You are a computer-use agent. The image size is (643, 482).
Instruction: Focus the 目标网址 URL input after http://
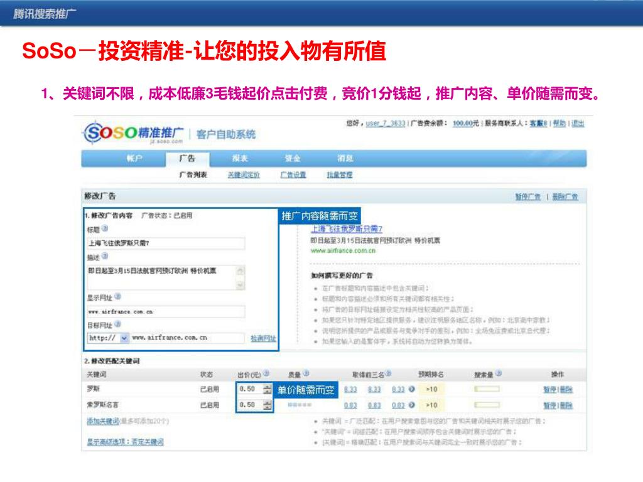tap(186, 338)
